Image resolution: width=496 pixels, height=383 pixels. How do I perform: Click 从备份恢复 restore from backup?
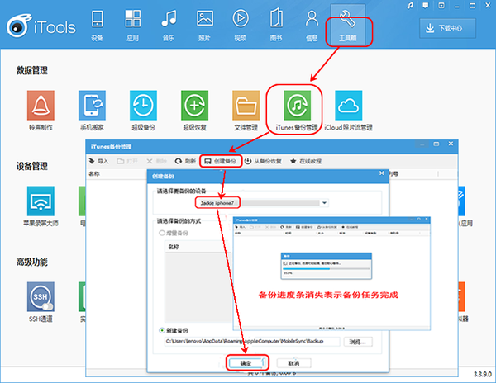pyautogui.click(x=263, y=161)
